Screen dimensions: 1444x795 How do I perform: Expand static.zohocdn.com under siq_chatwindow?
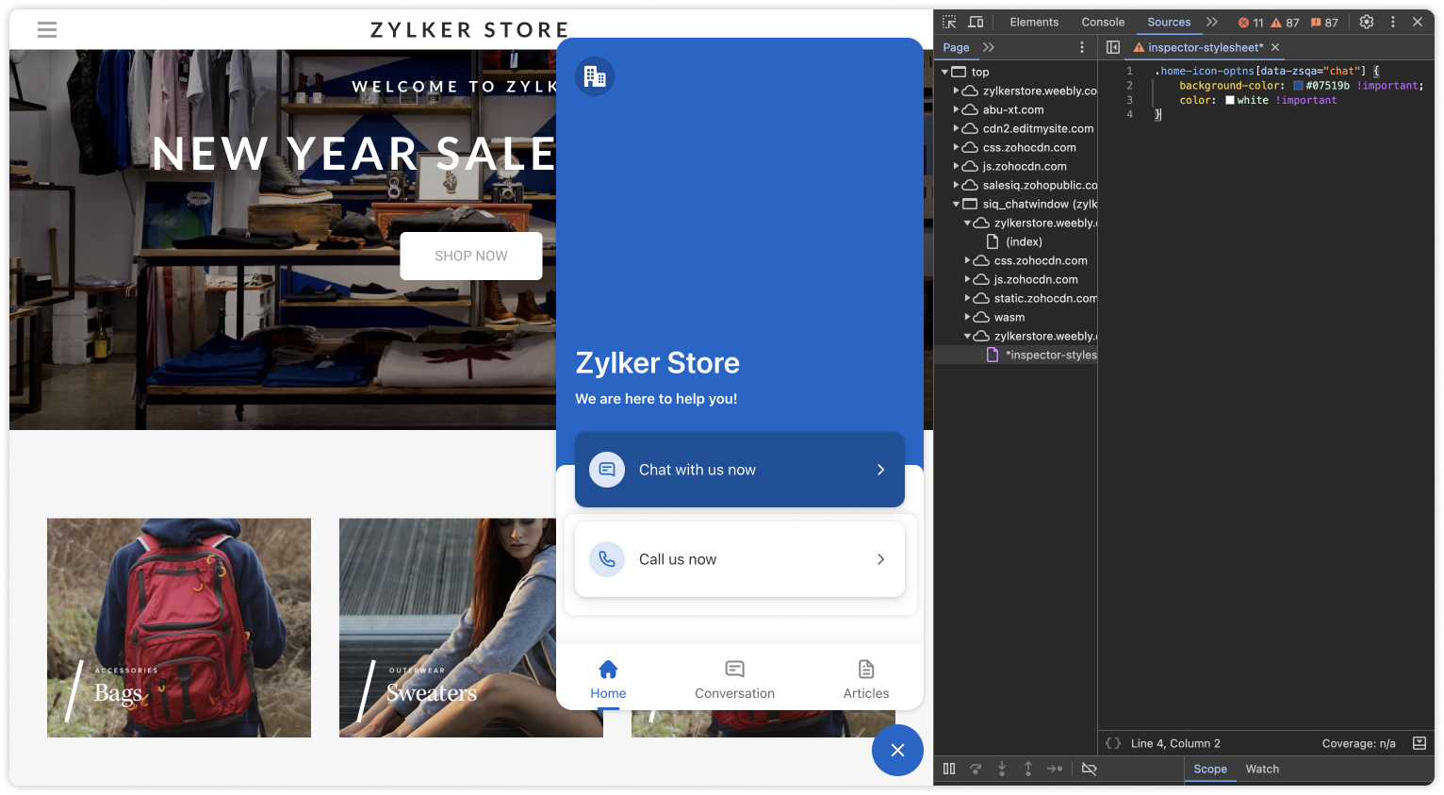pyautogui.click(x=967, y=298)
